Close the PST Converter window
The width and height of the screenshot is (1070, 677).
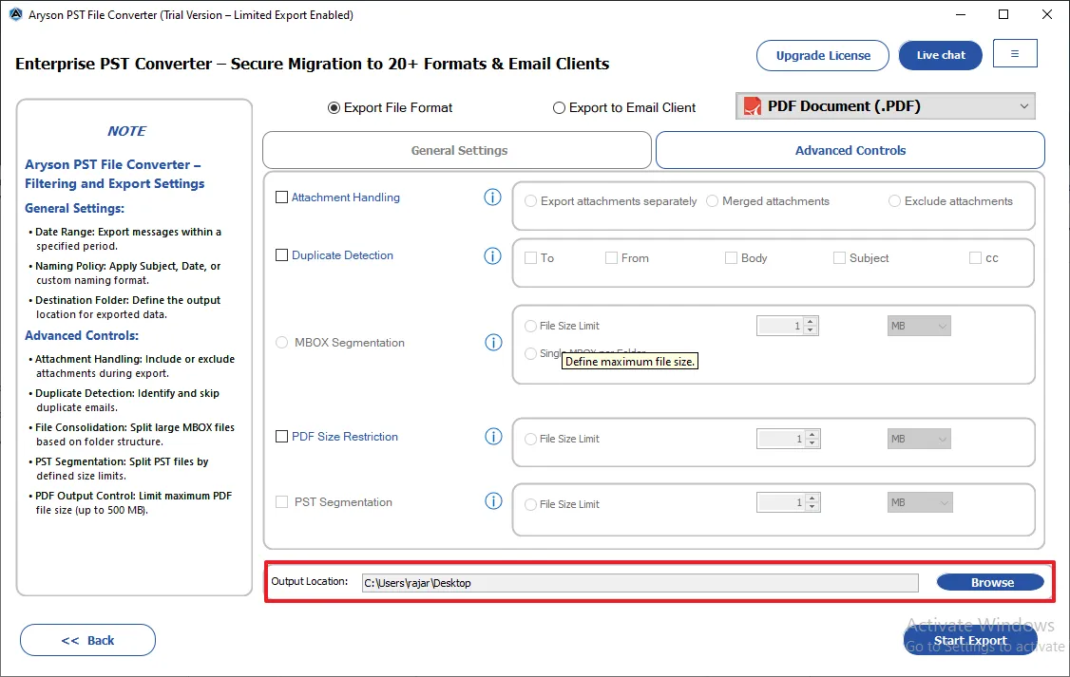click(x=1047, y=14)
